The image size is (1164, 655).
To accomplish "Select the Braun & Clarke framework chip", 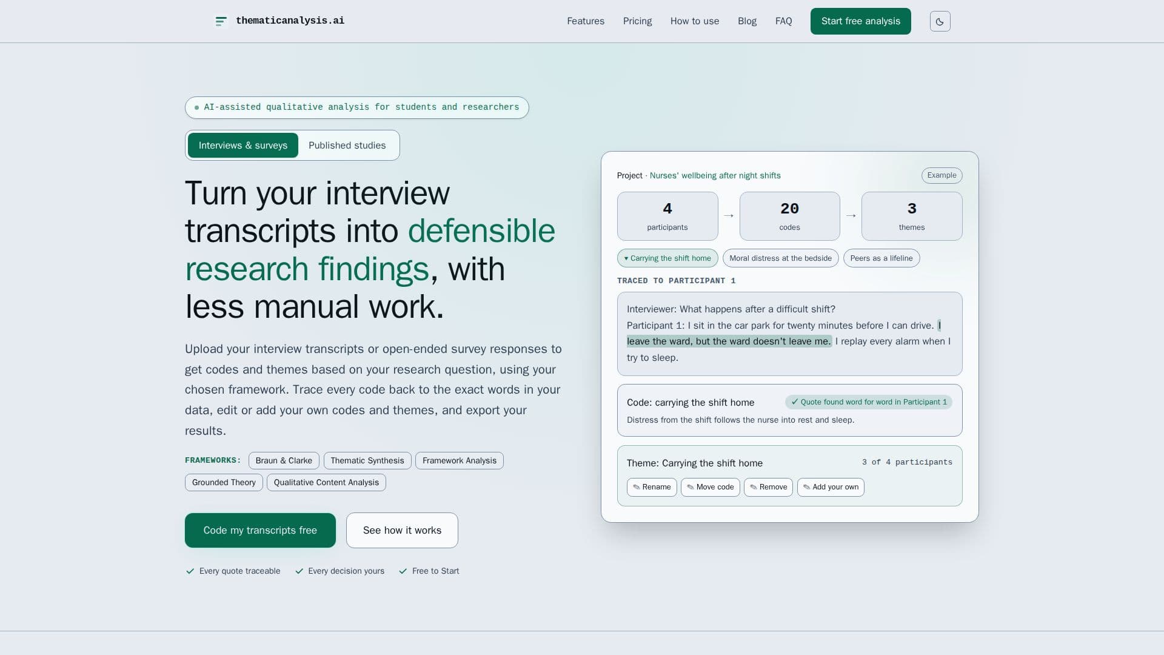I will (284, 460).
